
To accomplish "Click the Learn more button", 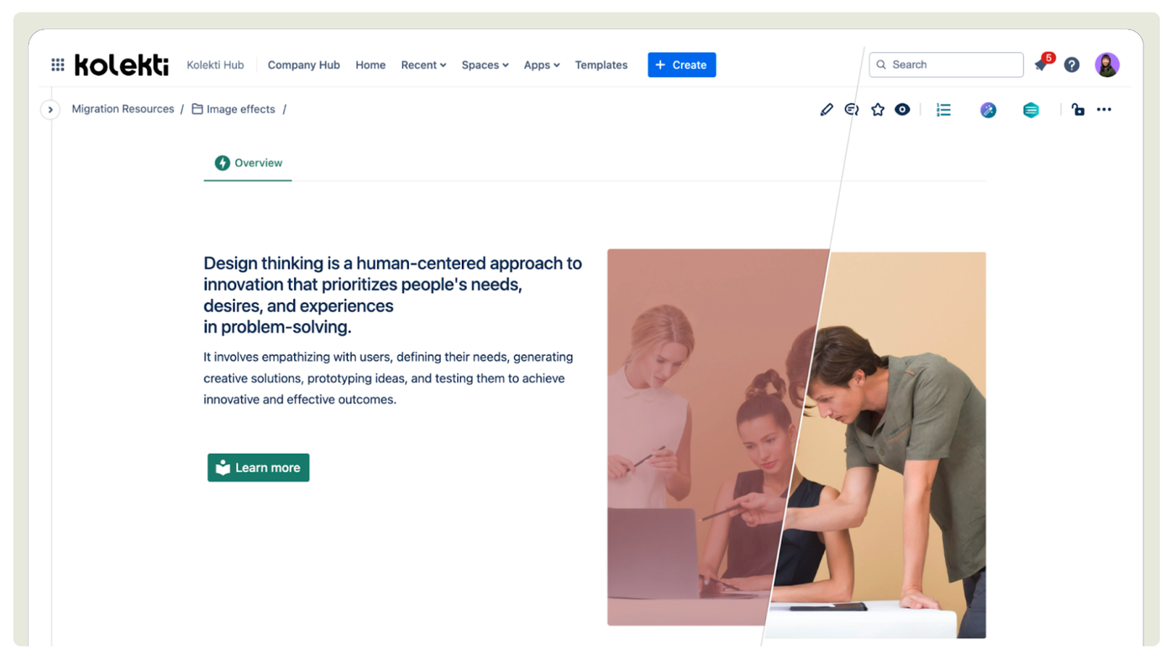I will pos(259,467).
